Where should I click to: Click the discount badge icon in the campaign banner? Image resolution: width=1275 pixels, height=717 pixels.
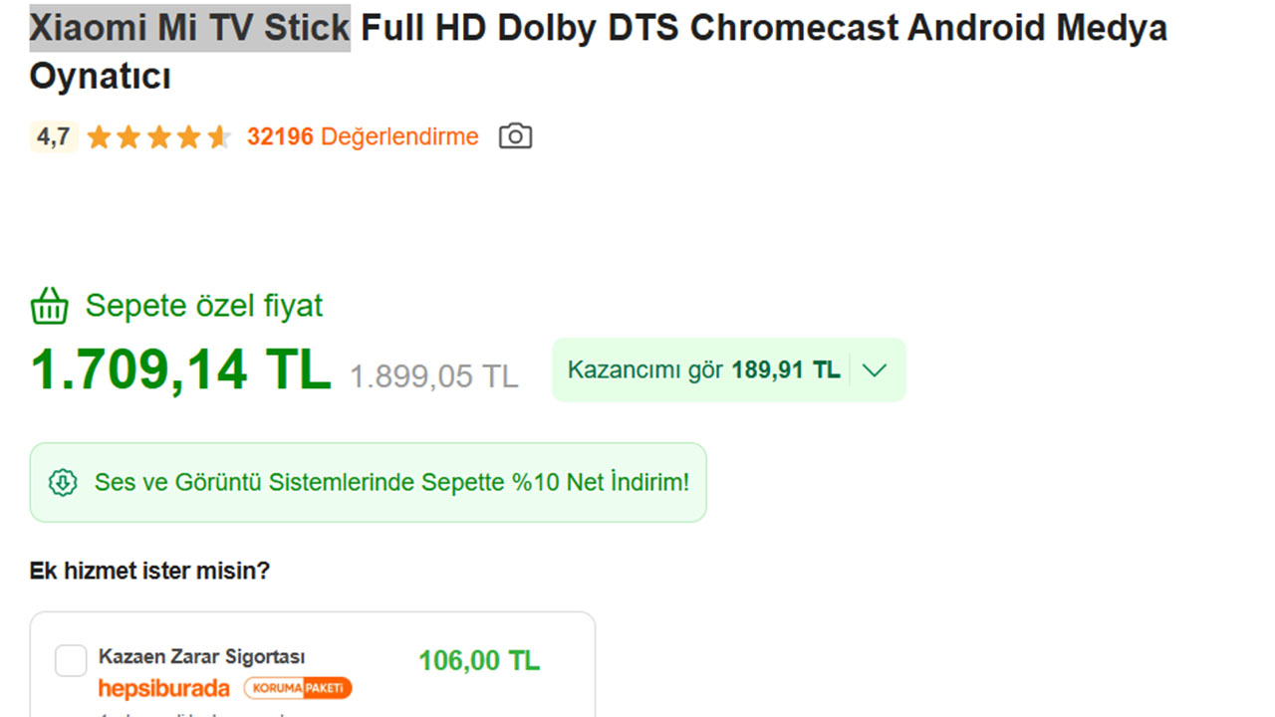coord(63,483)
